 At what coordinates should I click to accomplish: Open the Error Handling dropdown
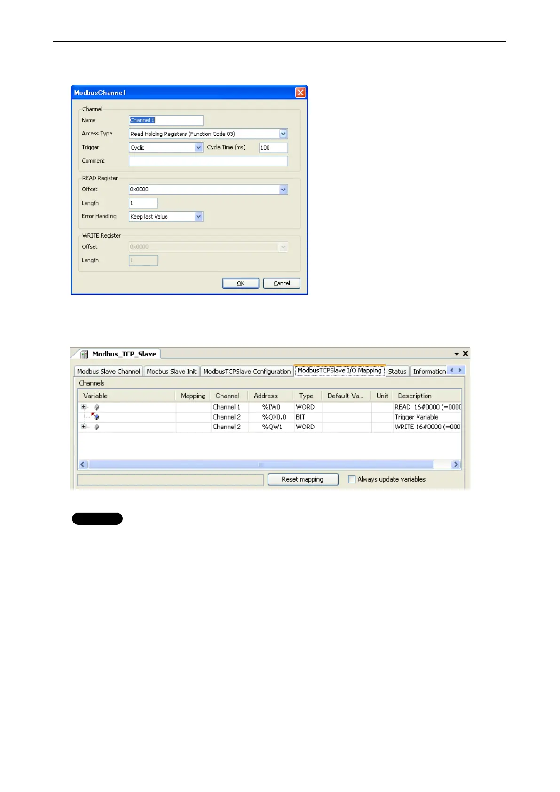[x=198, y=217]
